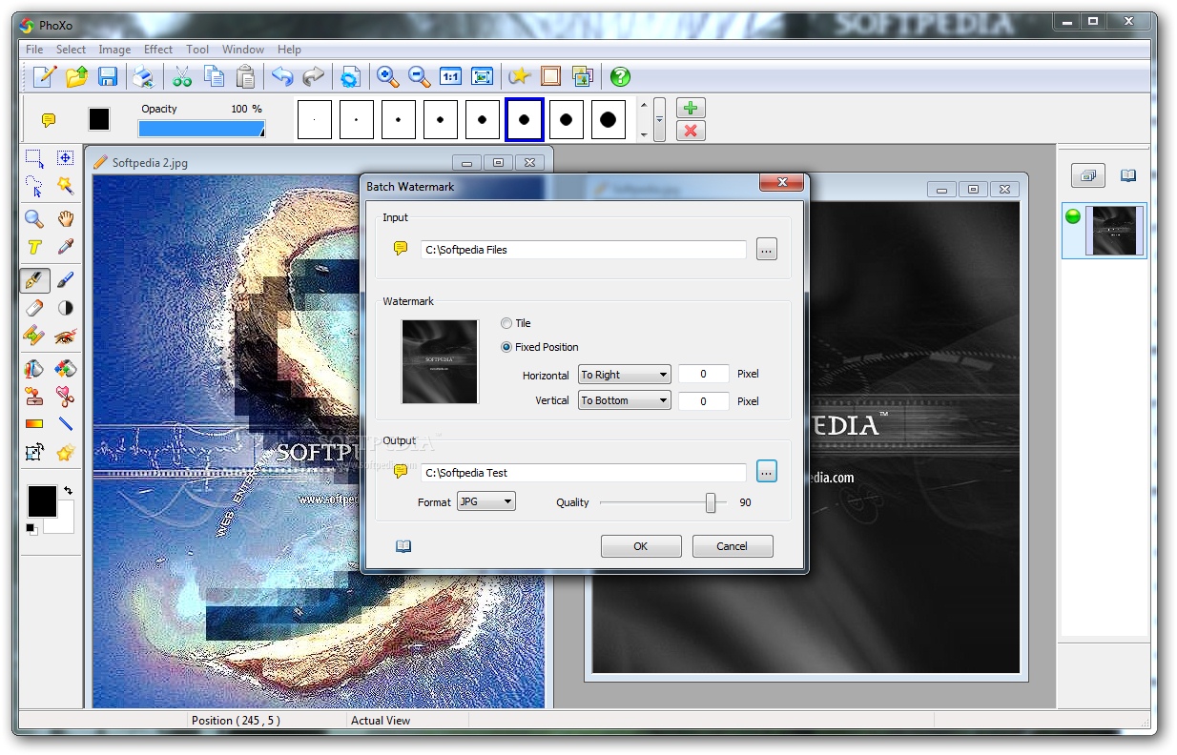Click the Copy toolbar icon

click(x=214, y=77)
